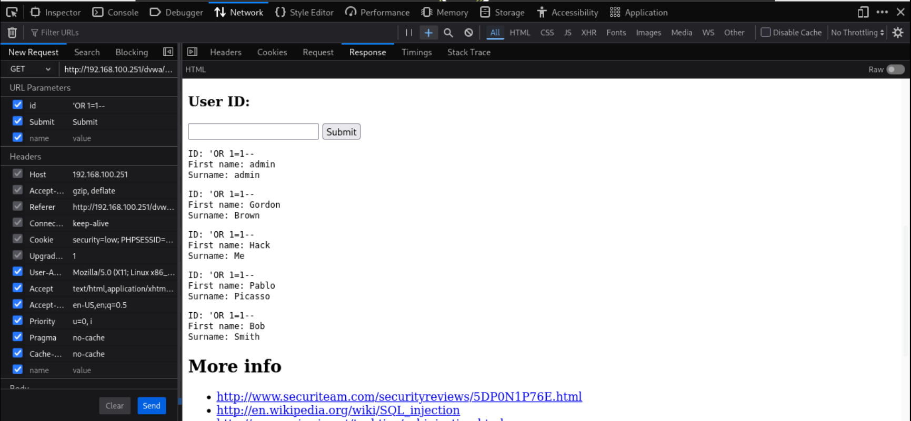Open the Request details tab

[318, 52]
